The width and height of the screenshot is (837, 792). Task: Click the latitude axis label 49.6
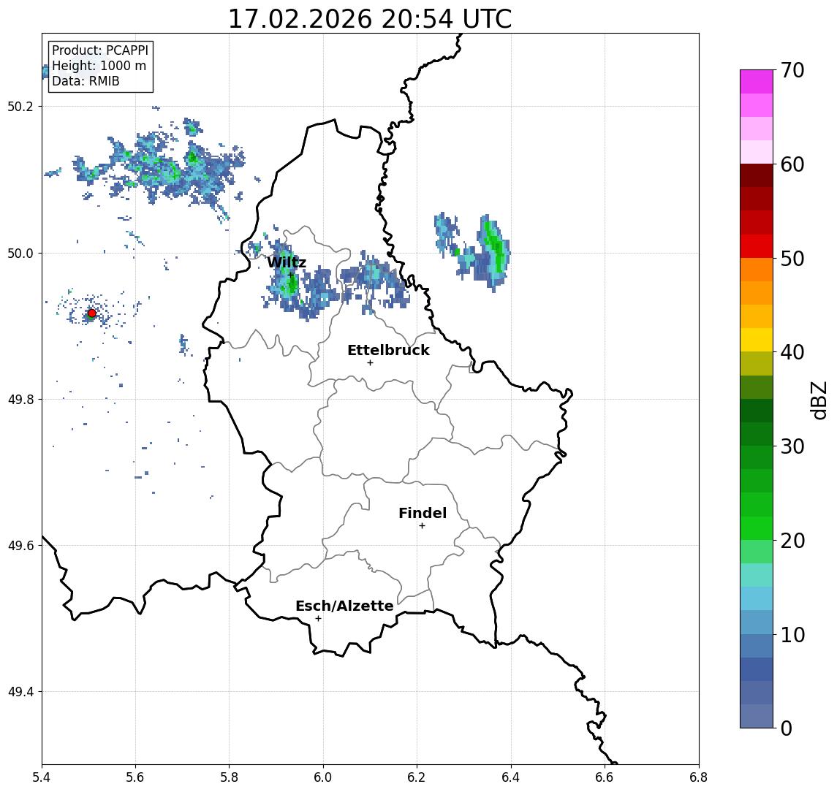click(20, 546)
